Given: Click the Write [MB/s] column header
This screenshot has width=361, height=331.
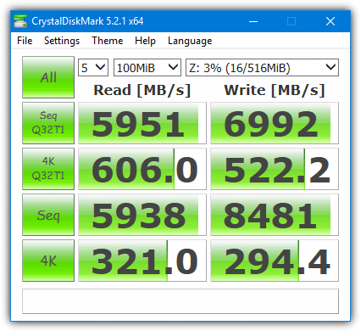Looking at the screenshot, I should [275, 91].
